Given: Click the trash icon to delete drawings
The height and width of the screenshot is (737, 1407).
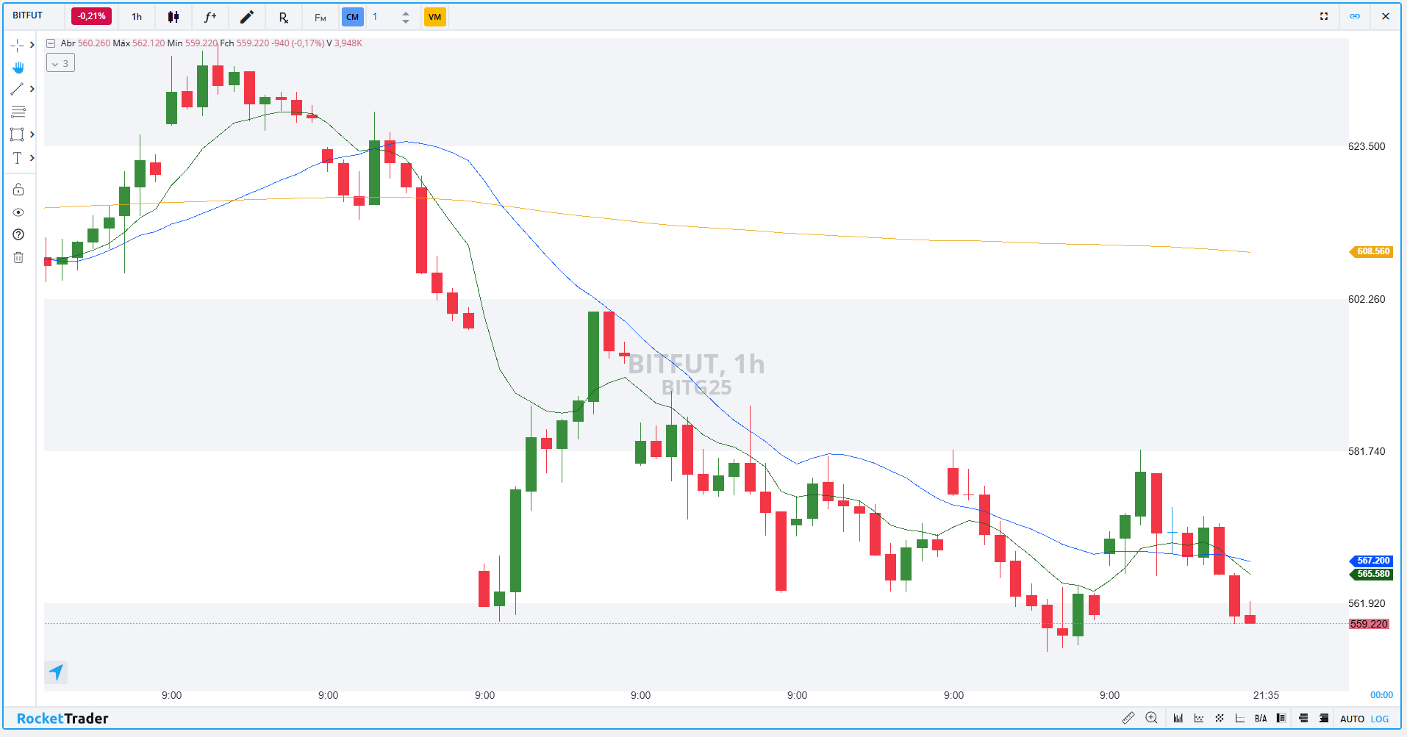Looking at the screenshot, I should pos(18,257).
